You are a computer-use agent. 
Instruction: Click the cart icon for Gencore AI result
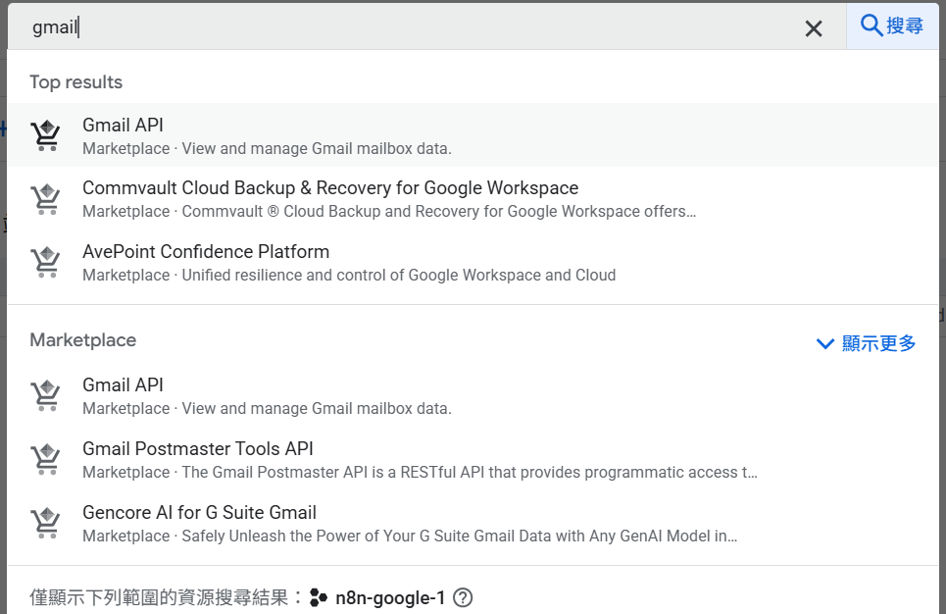45,524
